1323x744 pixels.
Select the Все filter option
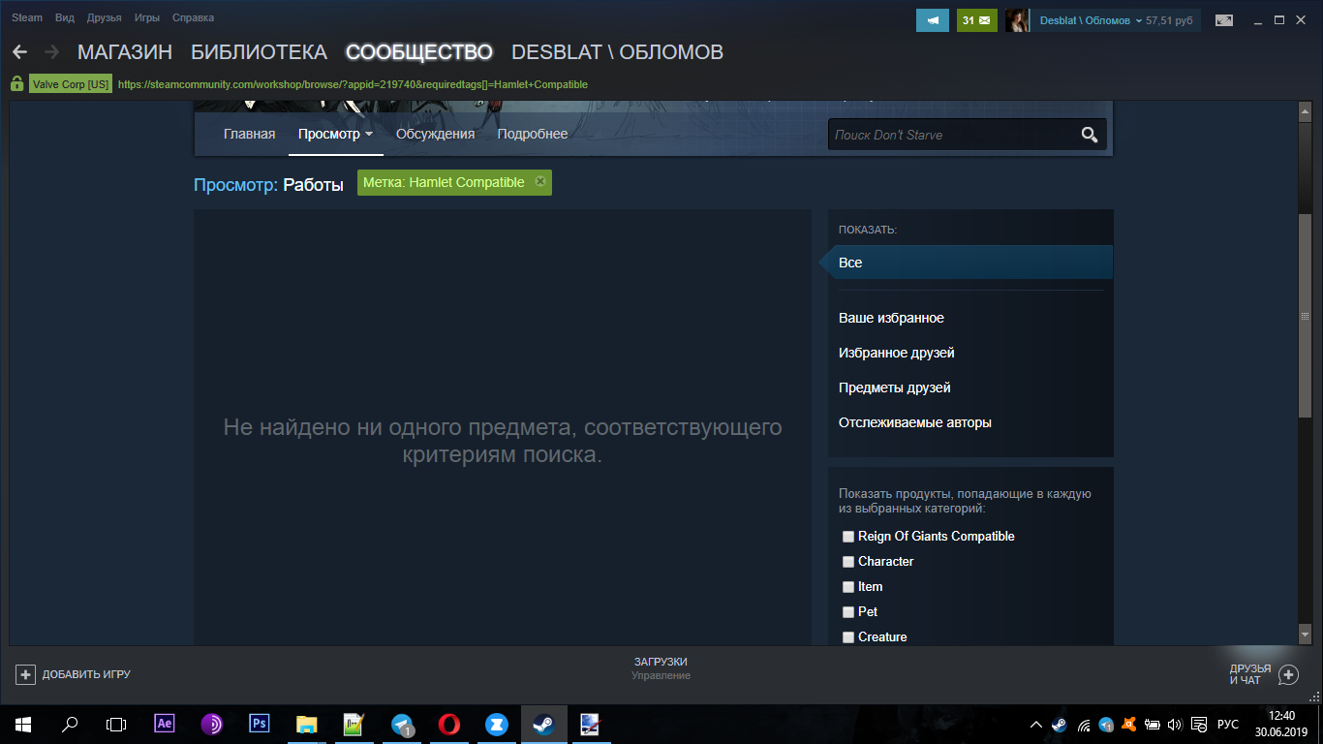click(969, 263)
